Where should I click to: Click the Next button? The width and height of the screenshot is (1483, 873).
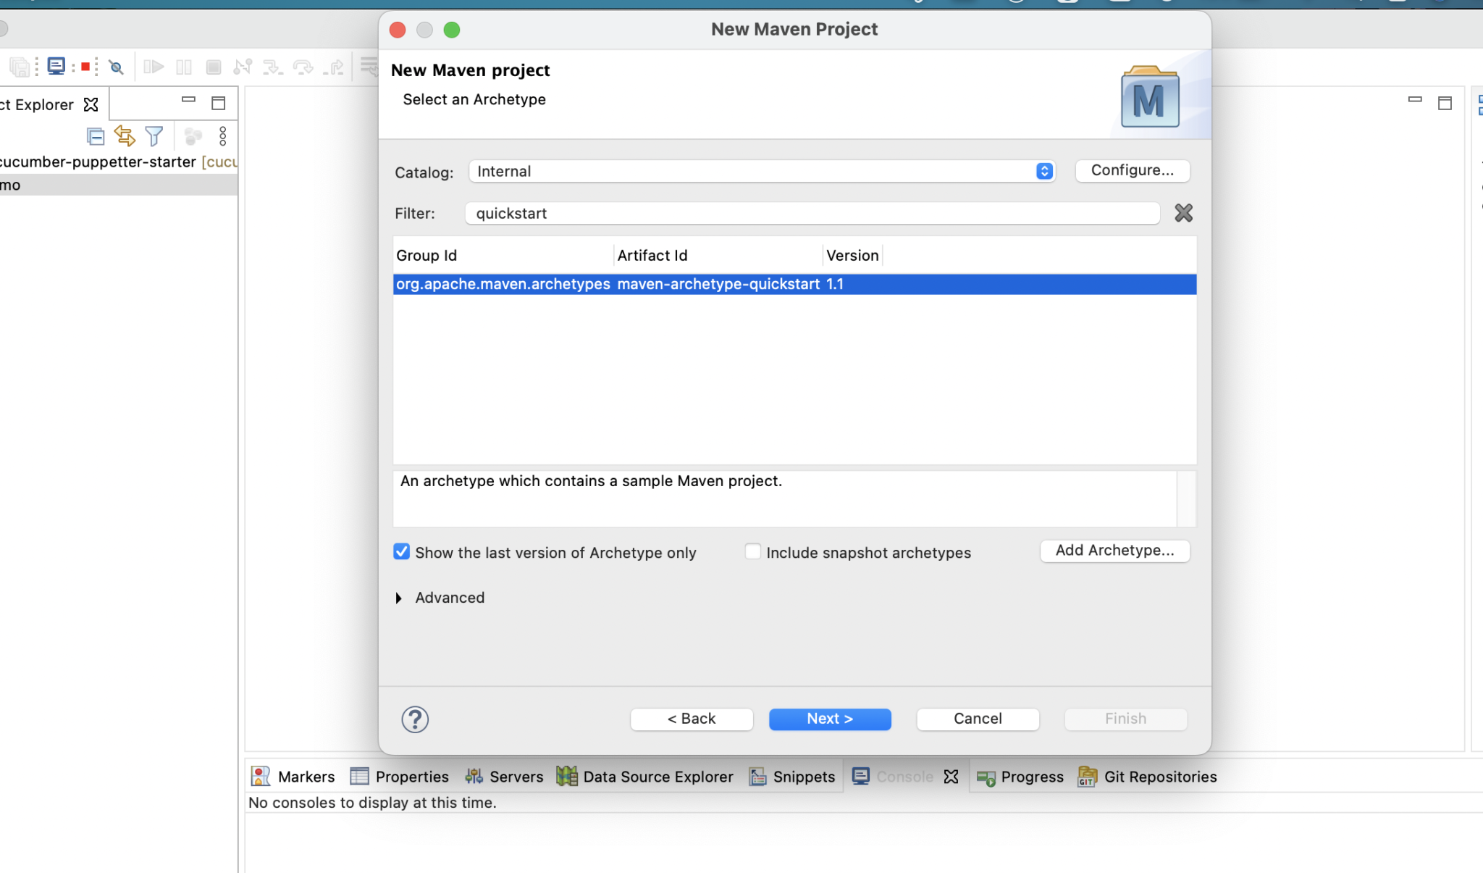[x=829, y=719]
